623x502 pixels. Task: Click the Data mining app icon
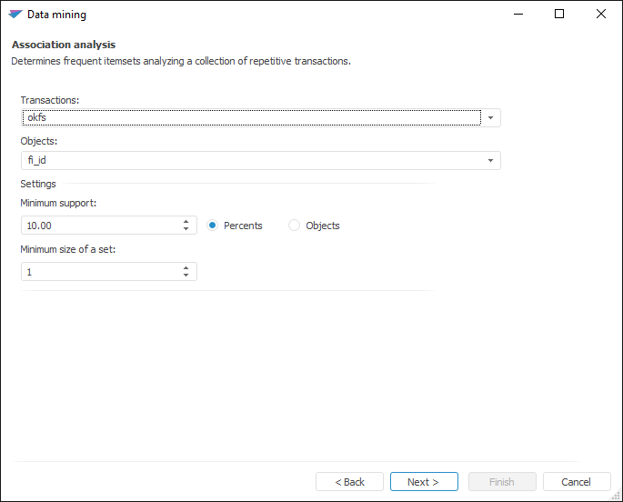pyautogui.click(x=15, y=15)
